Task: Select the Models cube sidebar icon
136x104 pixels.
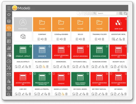Action: (x=9, y=28)
